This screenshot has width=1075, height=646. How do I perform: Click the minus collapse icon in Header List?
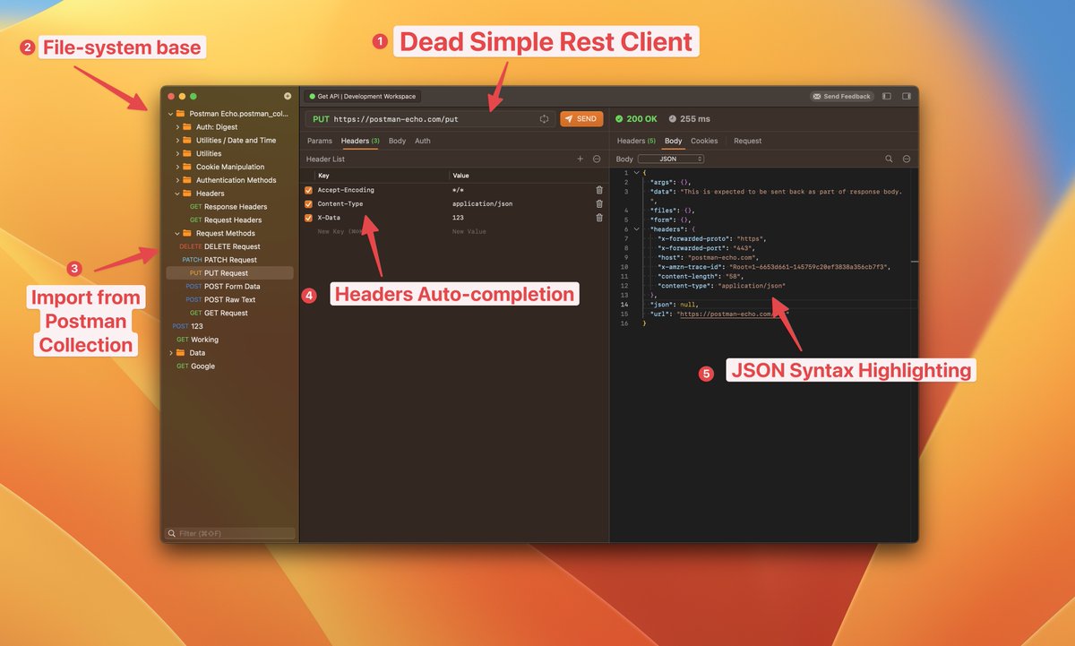596,158
